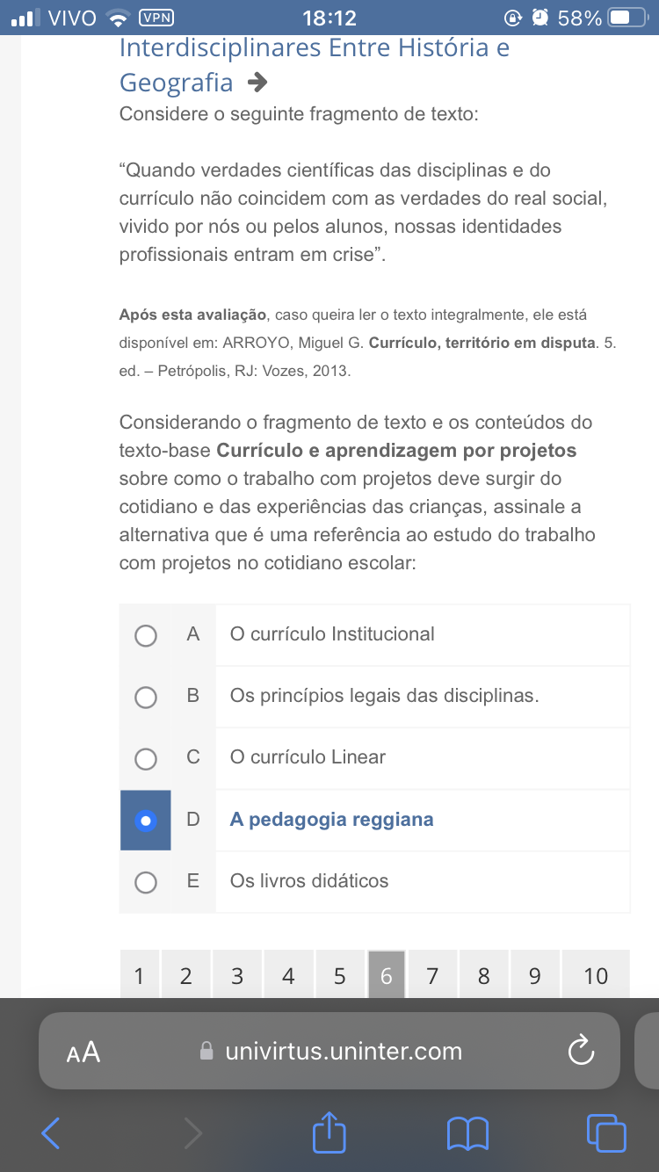The image size is (659, 1172).
Task: Tap the AA text size button
Action: pos(83,1052)
